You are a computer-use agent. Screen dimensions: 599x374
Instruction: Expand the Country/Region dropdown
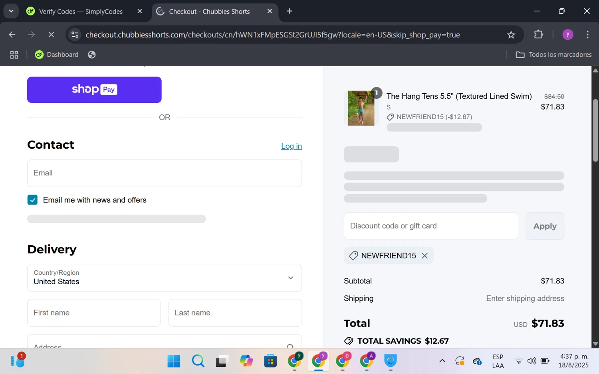click(x=165, y=278)
